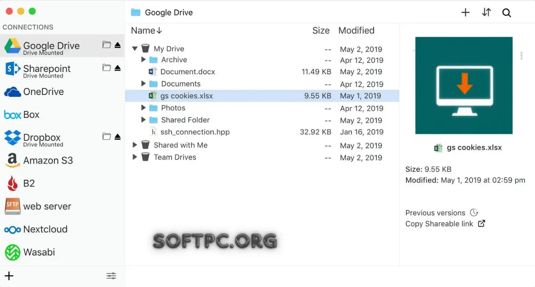Expand the Team Drives node
Viewport: 535px width, 287px height.
[x=135, y=157]
